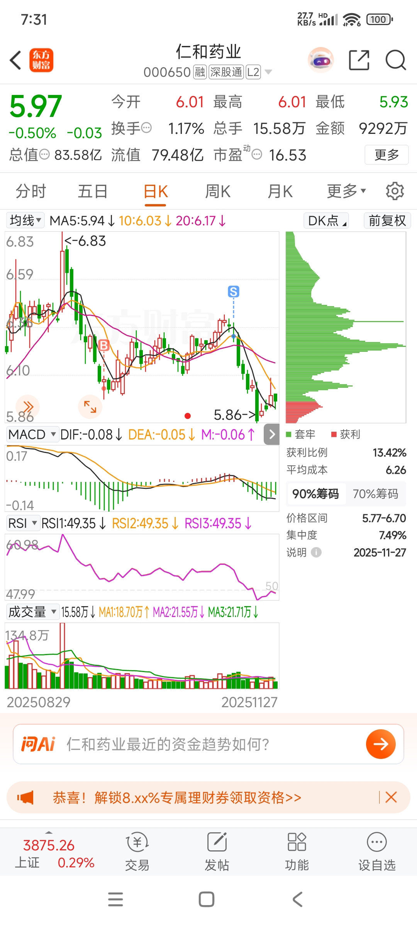417x926 pixels.
Task: Tap the 问AI logo
Action: point(38,744)
